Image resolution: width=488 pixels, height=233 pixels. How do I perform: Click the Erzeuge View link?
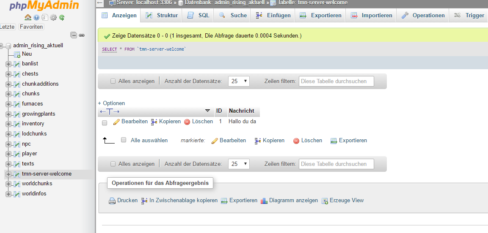point(346,200)
